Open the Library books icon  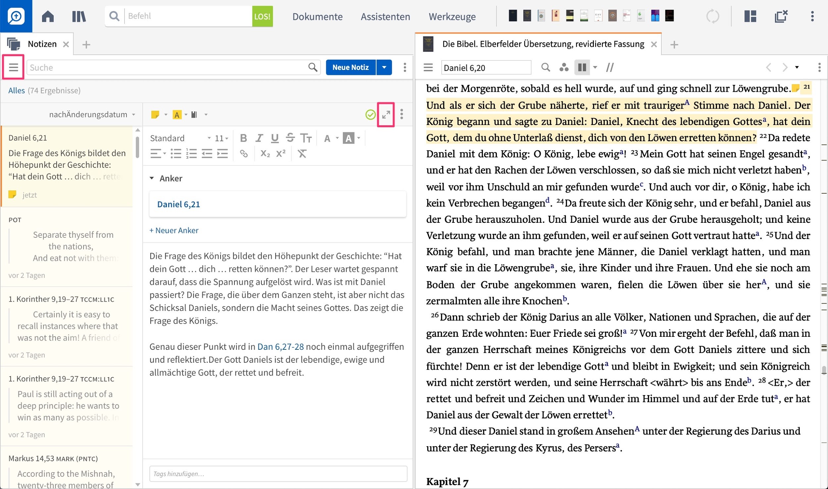tap(79, 16)
